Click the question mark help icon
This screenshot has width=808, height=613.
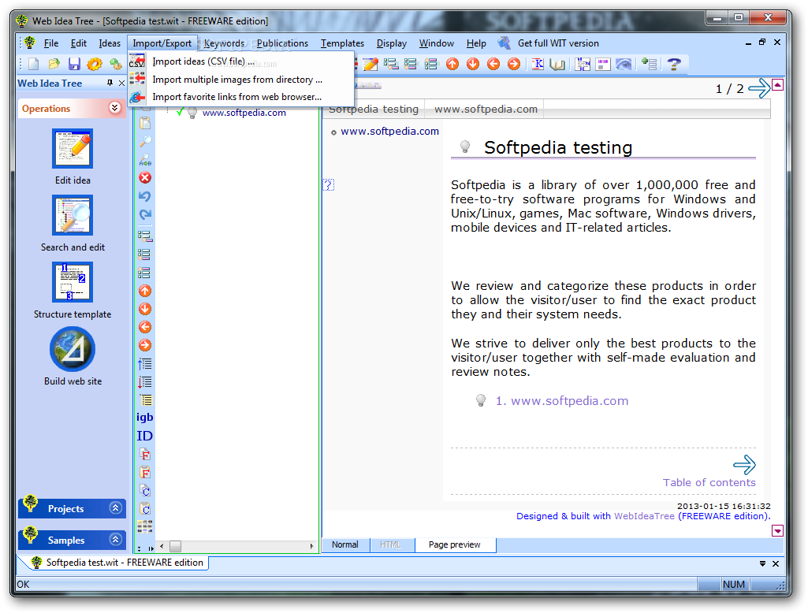[673, 64]
